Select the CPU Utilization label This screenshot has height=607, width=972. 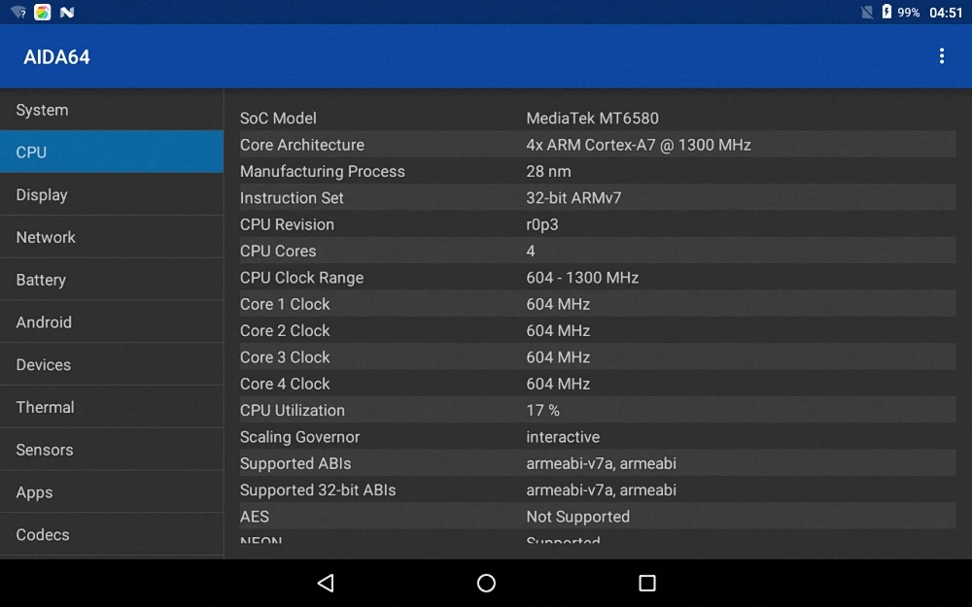click(x=292, y=411)
